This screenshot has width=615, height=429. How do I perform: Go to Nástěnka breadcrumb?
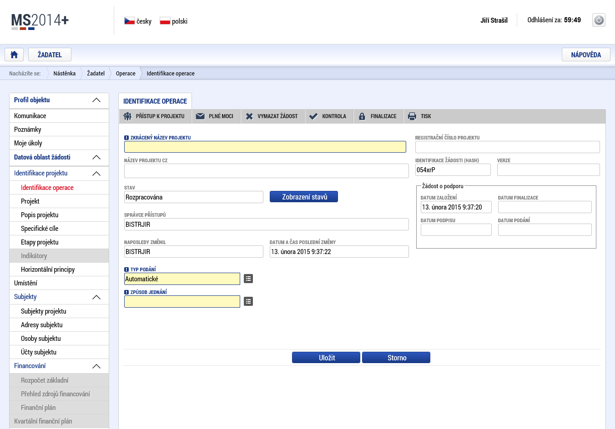(x=65, y=73)
